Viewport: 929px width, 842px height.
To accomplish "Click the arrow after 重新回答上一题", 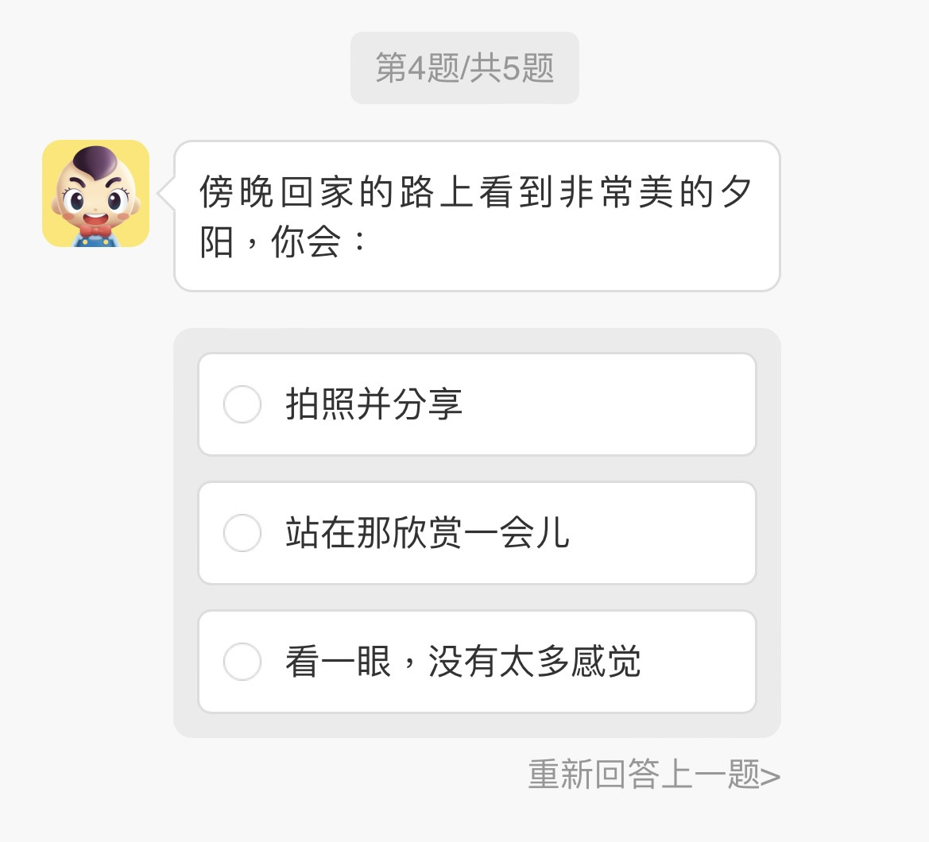I will coord(770,776).
